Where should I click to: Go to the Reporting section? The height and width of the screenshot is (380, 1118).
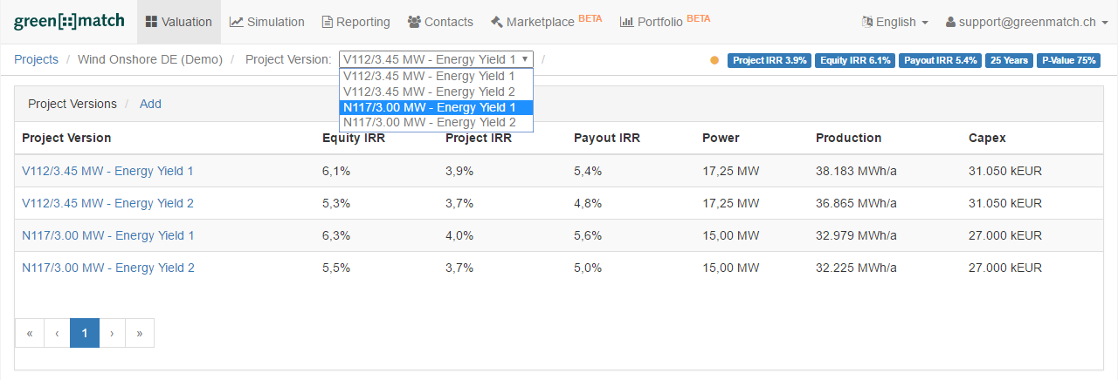pyautogui.click(x=355, y=22)
